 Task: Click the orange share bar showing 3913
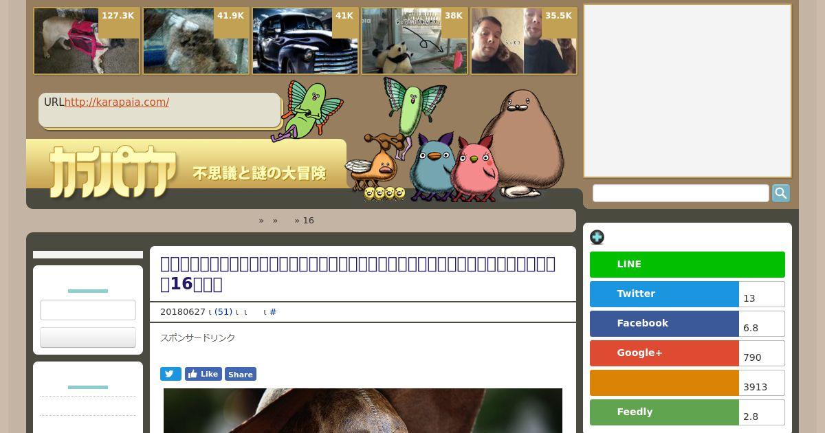coord(664,383)
